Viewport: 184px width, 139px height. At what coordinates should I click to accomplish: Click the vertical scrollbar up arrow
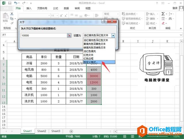(181, 41)
